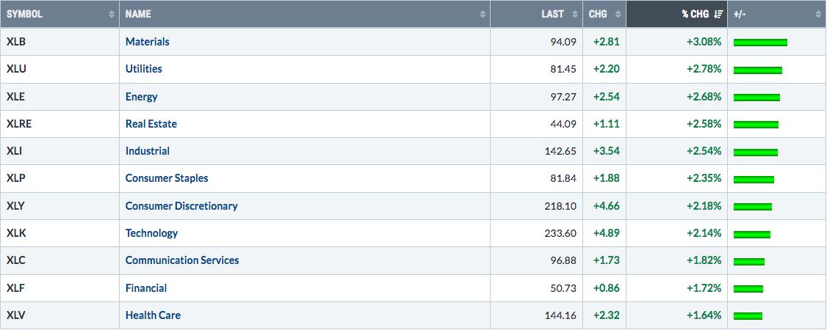Open the Technology sector link
This screenshot has height=330, width=827.
(151, 233)
